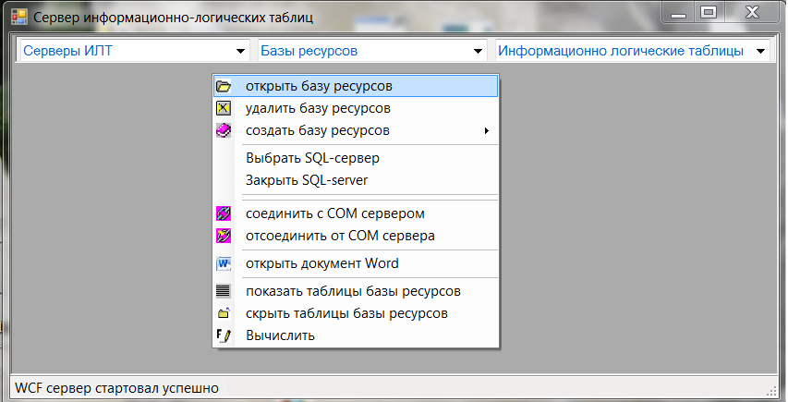Click the small folder icon beside 'скрыть таблицы базы ресурсов'
Screen dimensions: 788x402
(224, 313)
